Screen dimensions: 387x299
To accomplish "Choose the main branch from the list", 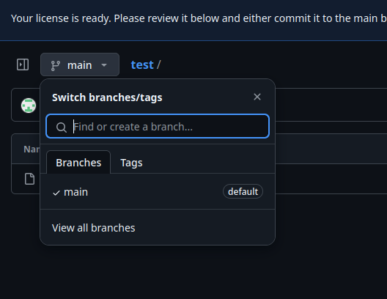I will point(158,192).
